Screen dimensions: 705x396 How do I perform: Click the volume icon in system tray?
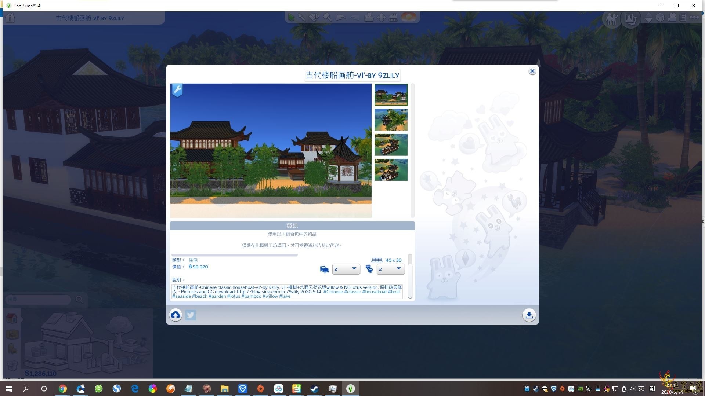pyautogui.click(x=632, y=389)
